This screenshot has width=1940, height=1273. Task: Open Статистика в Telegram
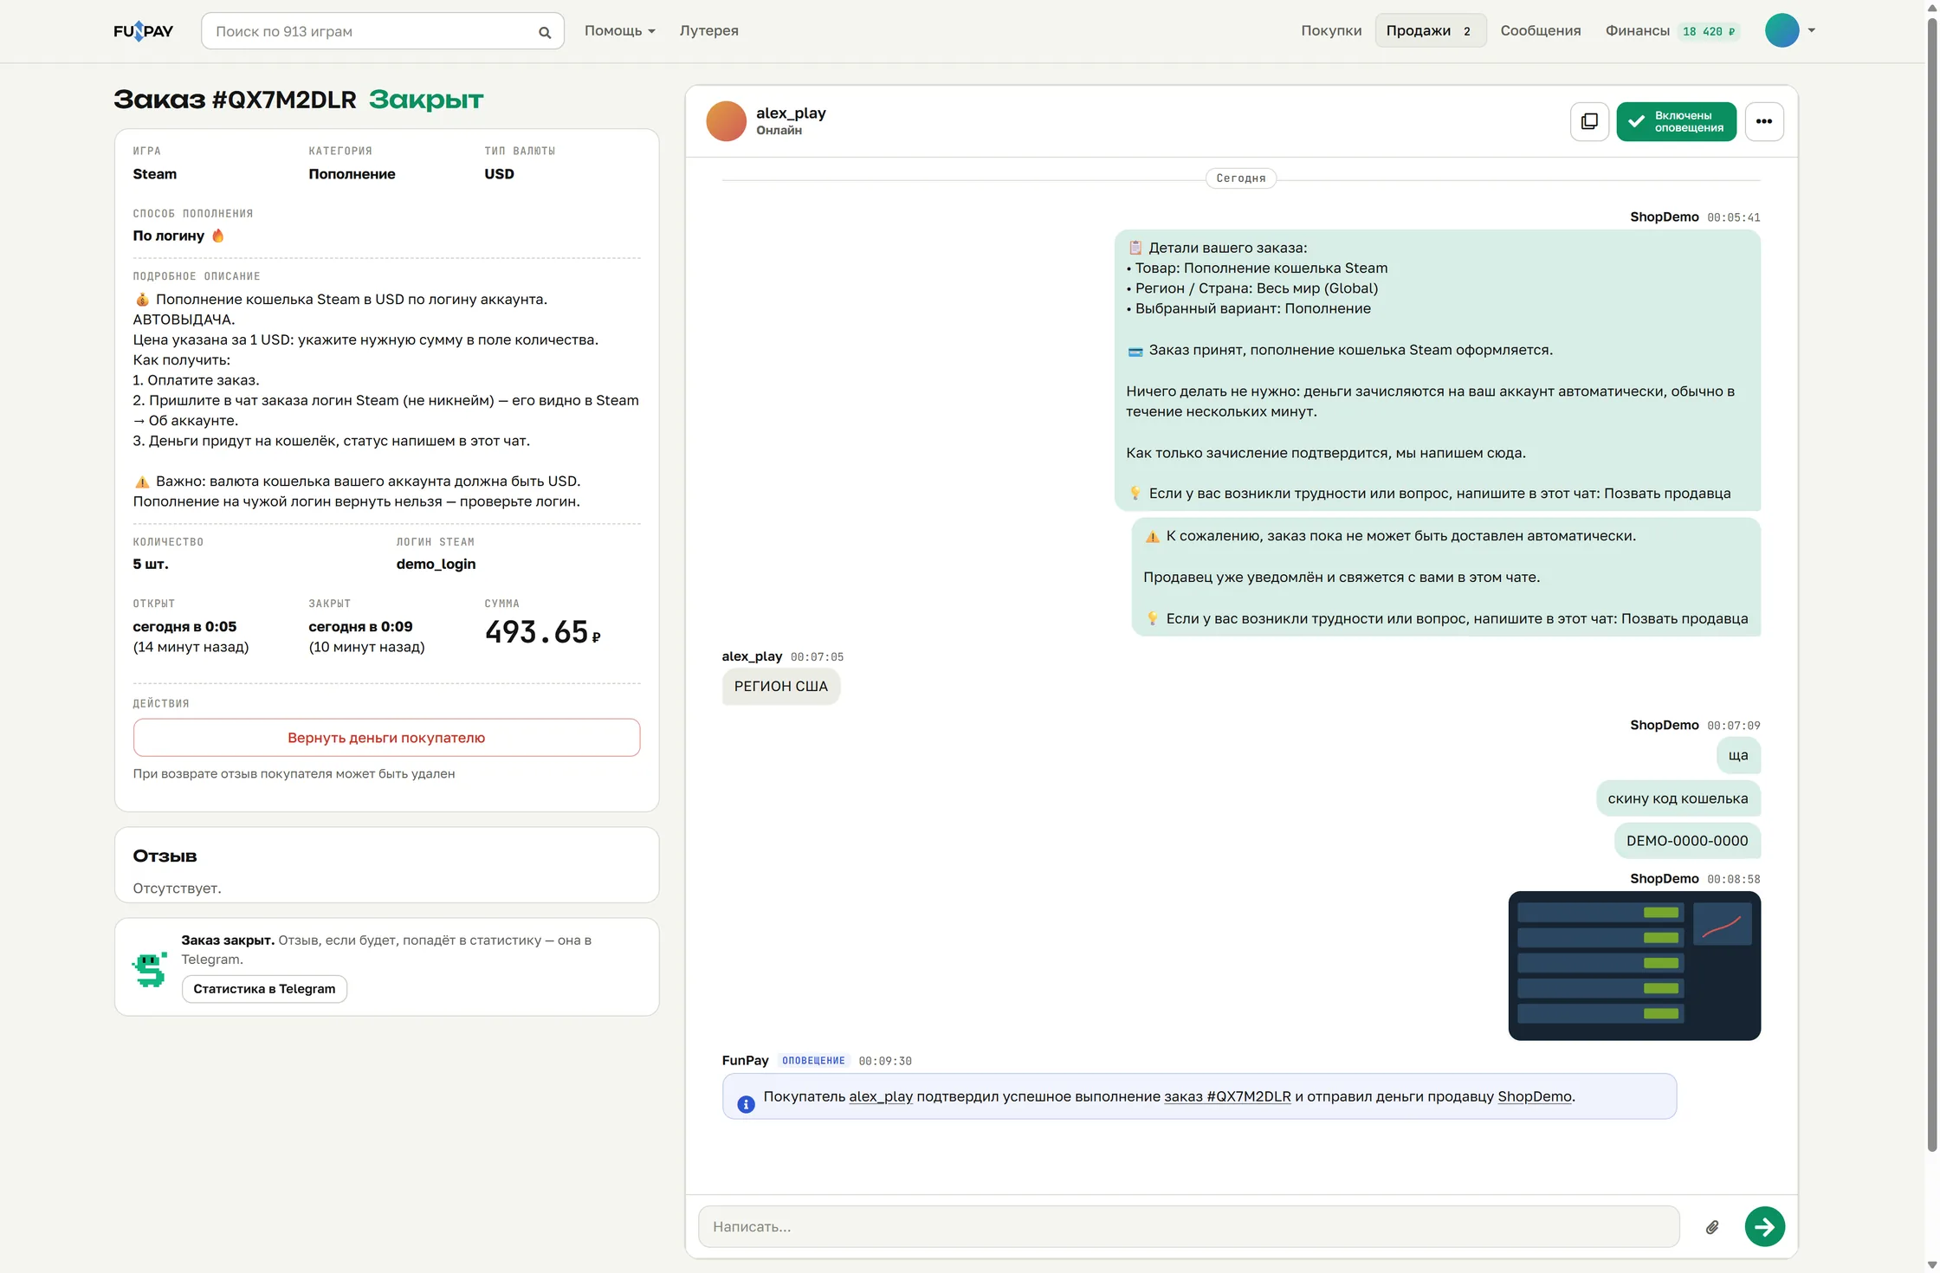pos(264,989)
